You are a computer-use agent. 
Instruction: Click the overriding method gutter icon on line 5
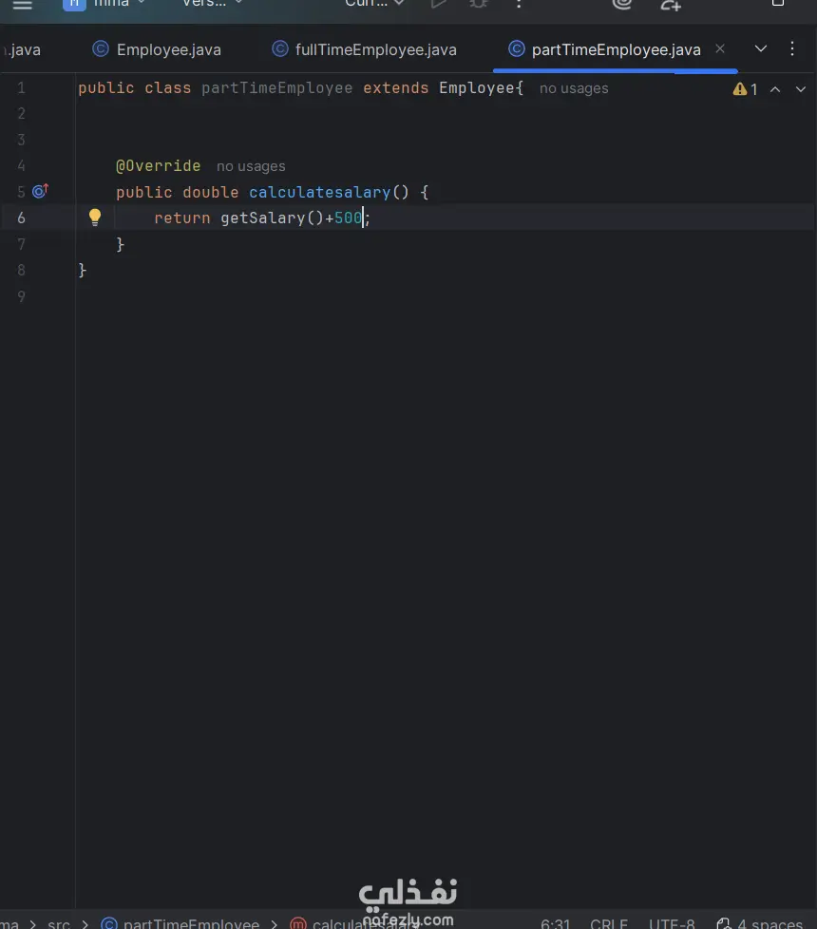click(x=40, y=191)
